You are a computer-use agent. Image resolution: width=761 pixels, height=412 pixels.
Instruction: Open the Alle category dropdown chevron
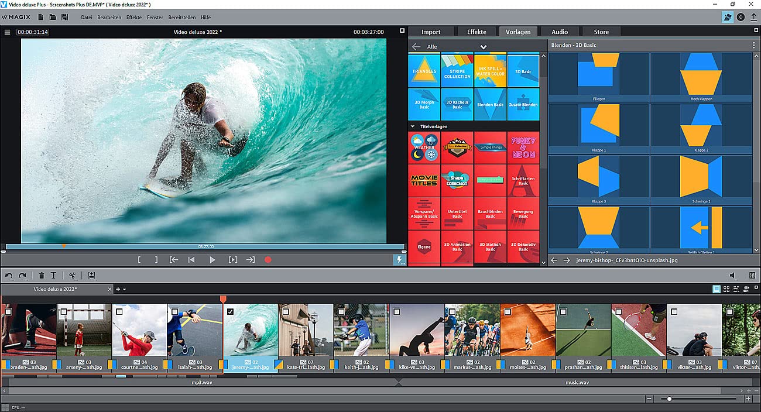[x=484, y=47]
